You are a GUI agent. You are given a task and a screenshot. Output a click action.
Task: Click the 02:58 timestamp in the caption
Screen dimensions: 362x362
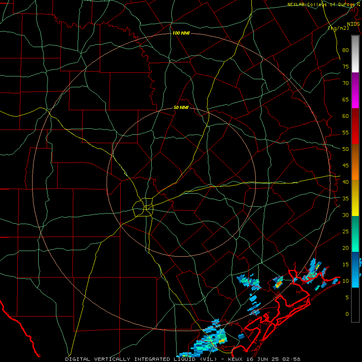tap(292, 359)
